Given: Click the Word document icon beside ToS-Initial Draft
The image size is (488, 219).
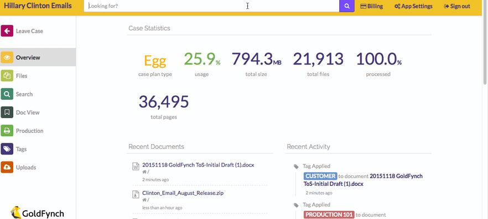Looking at the screenshot, I should click(x=136, y=166).
